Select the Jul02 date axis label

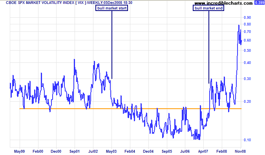(93, 151)
